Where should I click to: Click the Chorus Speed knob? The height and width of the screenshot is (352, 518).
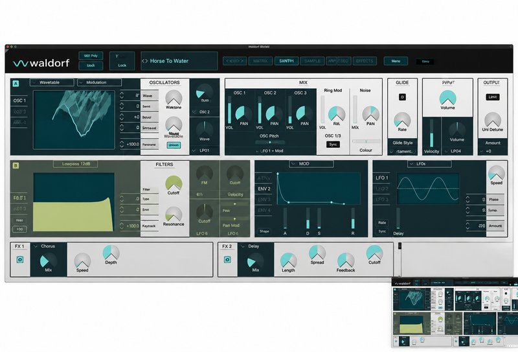point(82,261)
